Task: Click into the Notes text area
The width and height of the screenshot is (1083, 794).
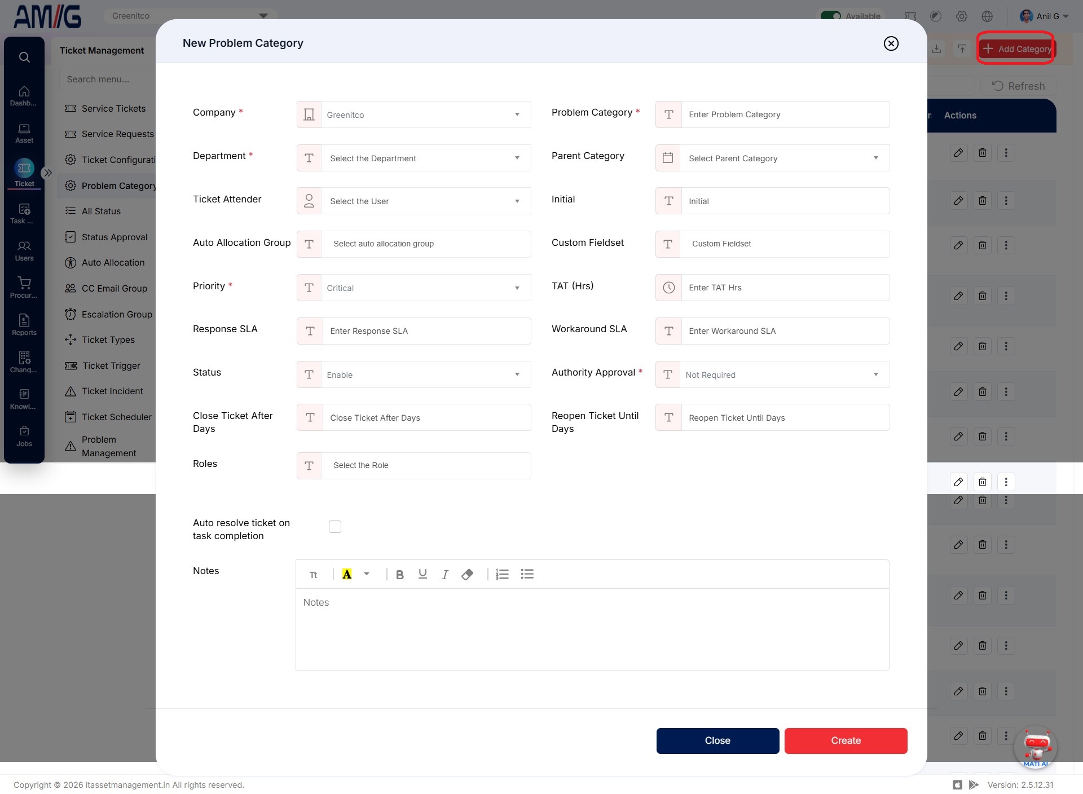Action: click(592, 629)
